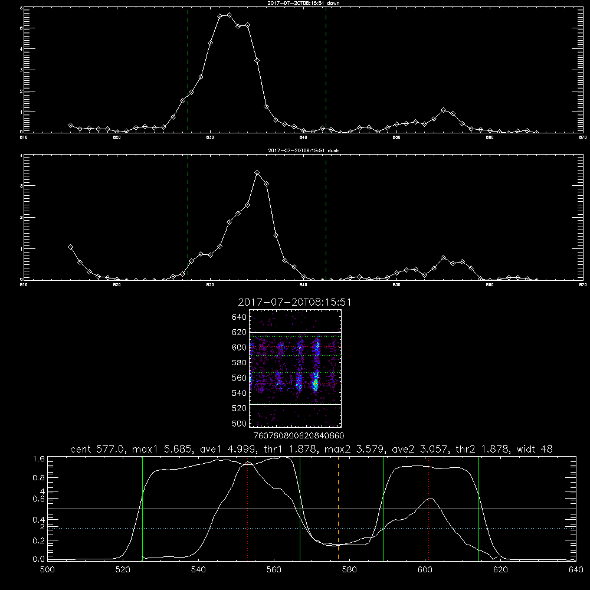Click the right green dashed line in dawn plot

(326, 70)
